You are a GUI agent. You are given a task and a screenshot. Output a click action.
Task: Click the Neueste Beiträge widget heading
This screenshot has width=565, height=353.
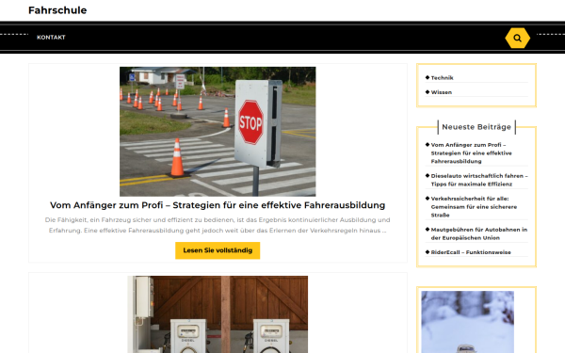[x=476, y=127]
